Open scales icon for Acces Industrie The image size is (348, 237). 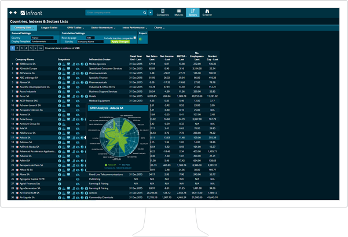78,92
